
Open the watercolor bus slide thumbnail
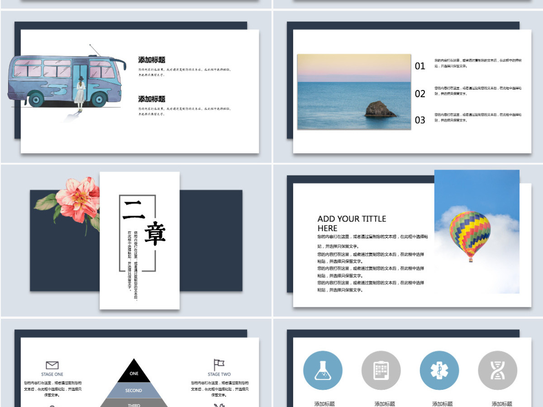pyautogui.click(x=136, y=87)
